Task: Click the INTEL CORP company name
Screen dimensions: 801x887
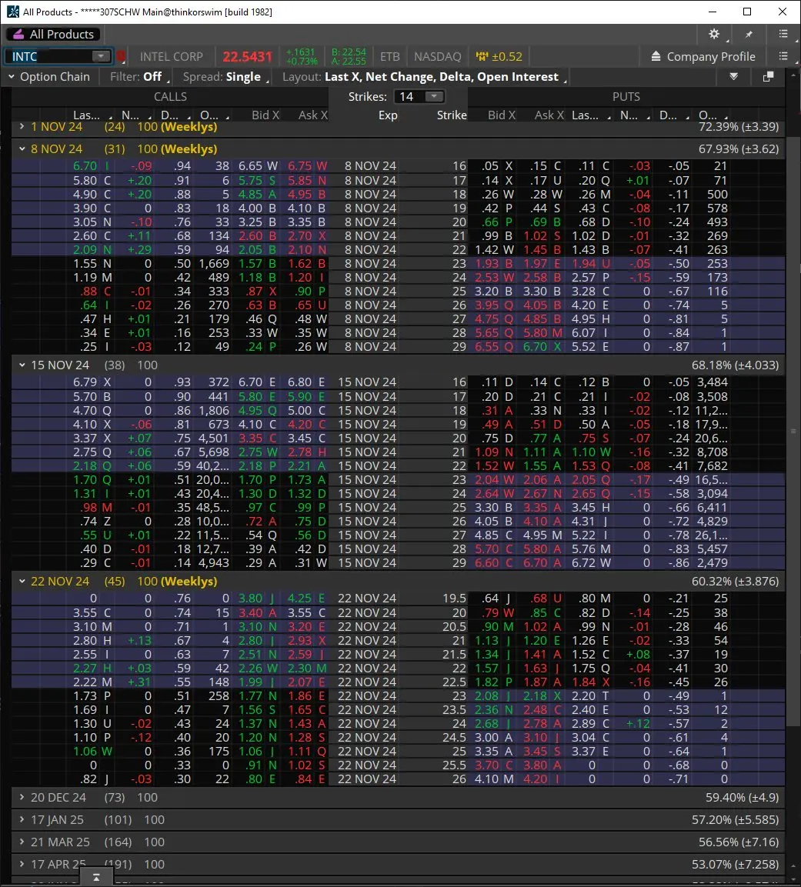Action: [171, 57]
